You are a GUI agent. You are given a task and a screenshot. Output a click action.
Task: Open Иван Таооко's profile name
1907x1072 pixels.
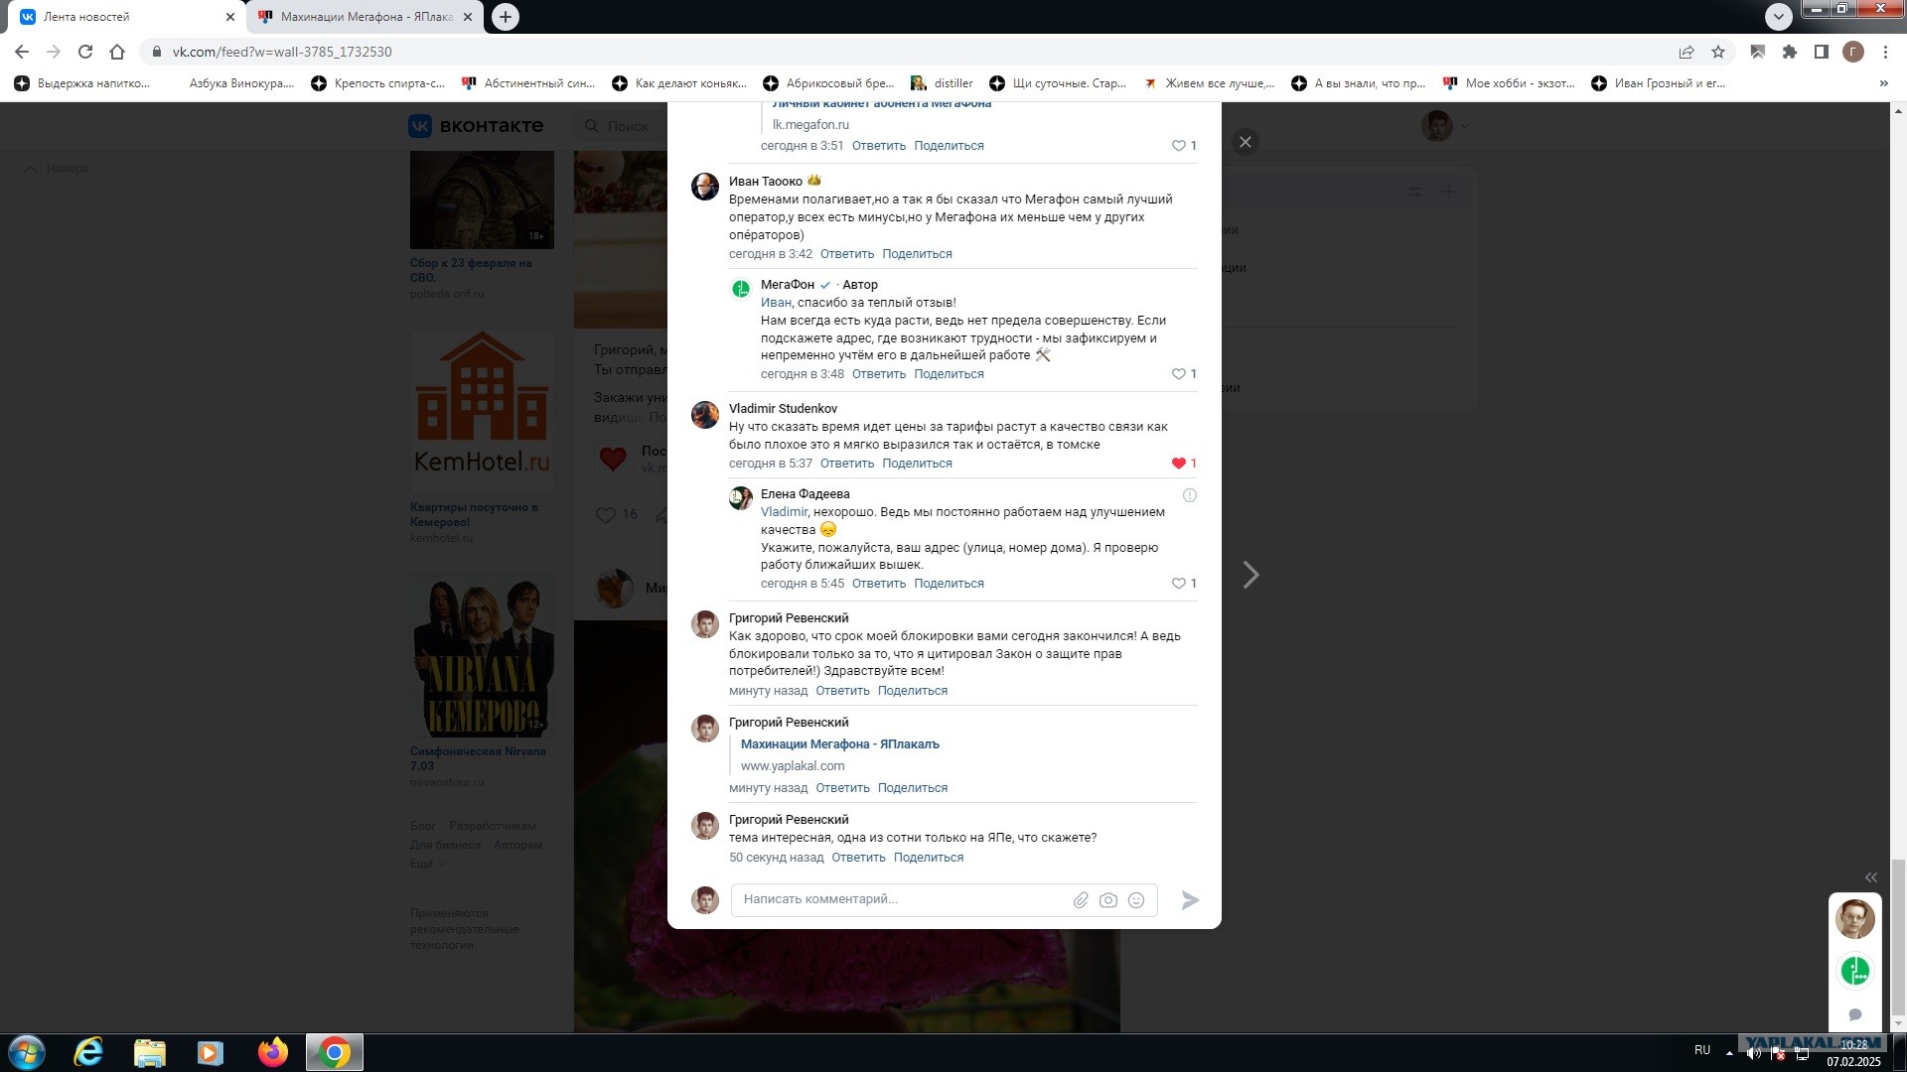click(766, 182)
